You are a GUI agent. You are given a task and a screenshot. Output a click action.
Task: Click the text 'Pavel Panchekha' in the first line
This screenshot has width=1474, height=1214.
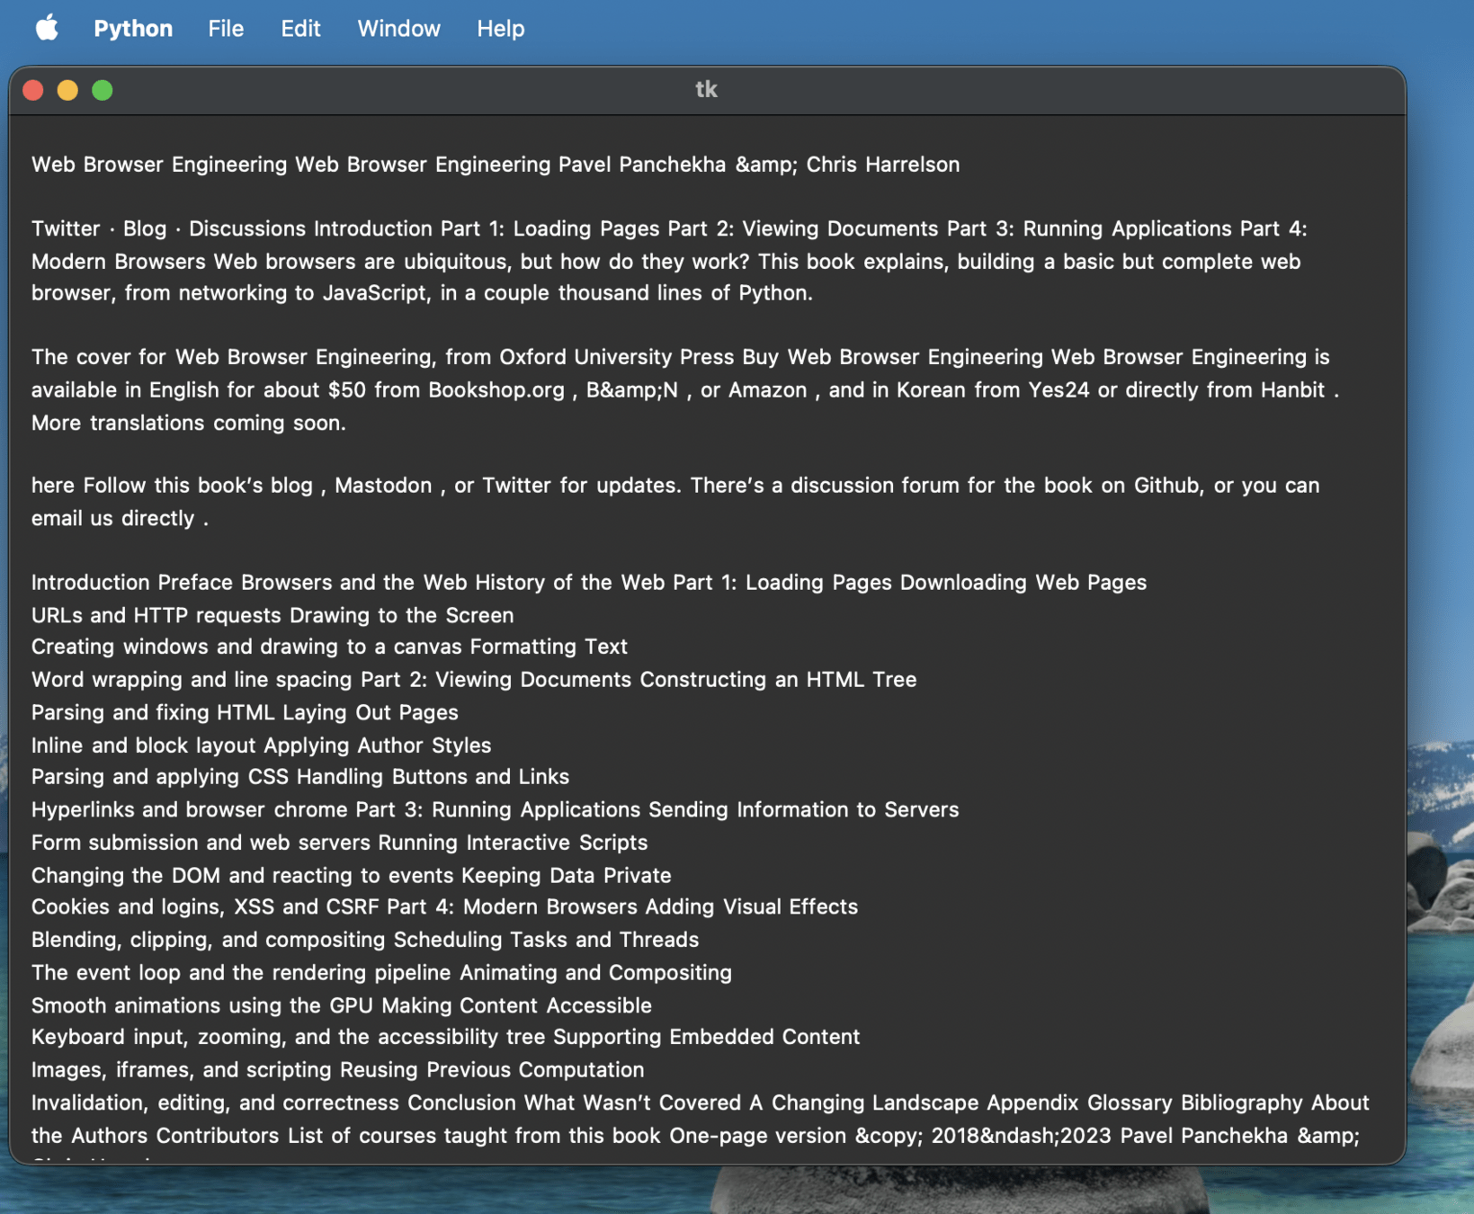tap(642, 165)
